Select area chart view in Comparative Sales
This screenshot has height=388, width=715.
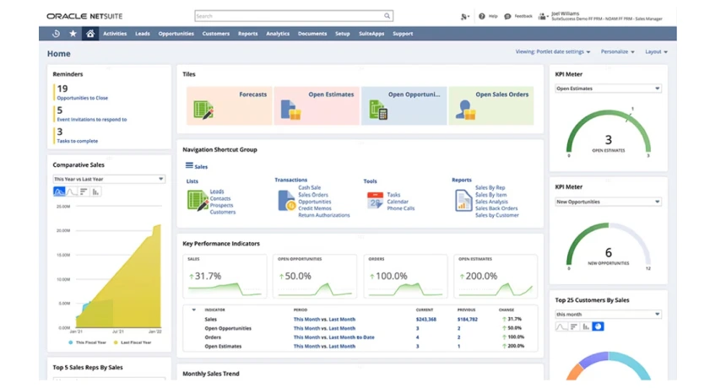click(x=59, y=191)
